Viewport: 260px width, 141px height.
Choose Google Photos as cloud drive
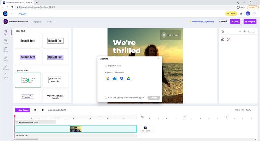[x=108, y=79]
